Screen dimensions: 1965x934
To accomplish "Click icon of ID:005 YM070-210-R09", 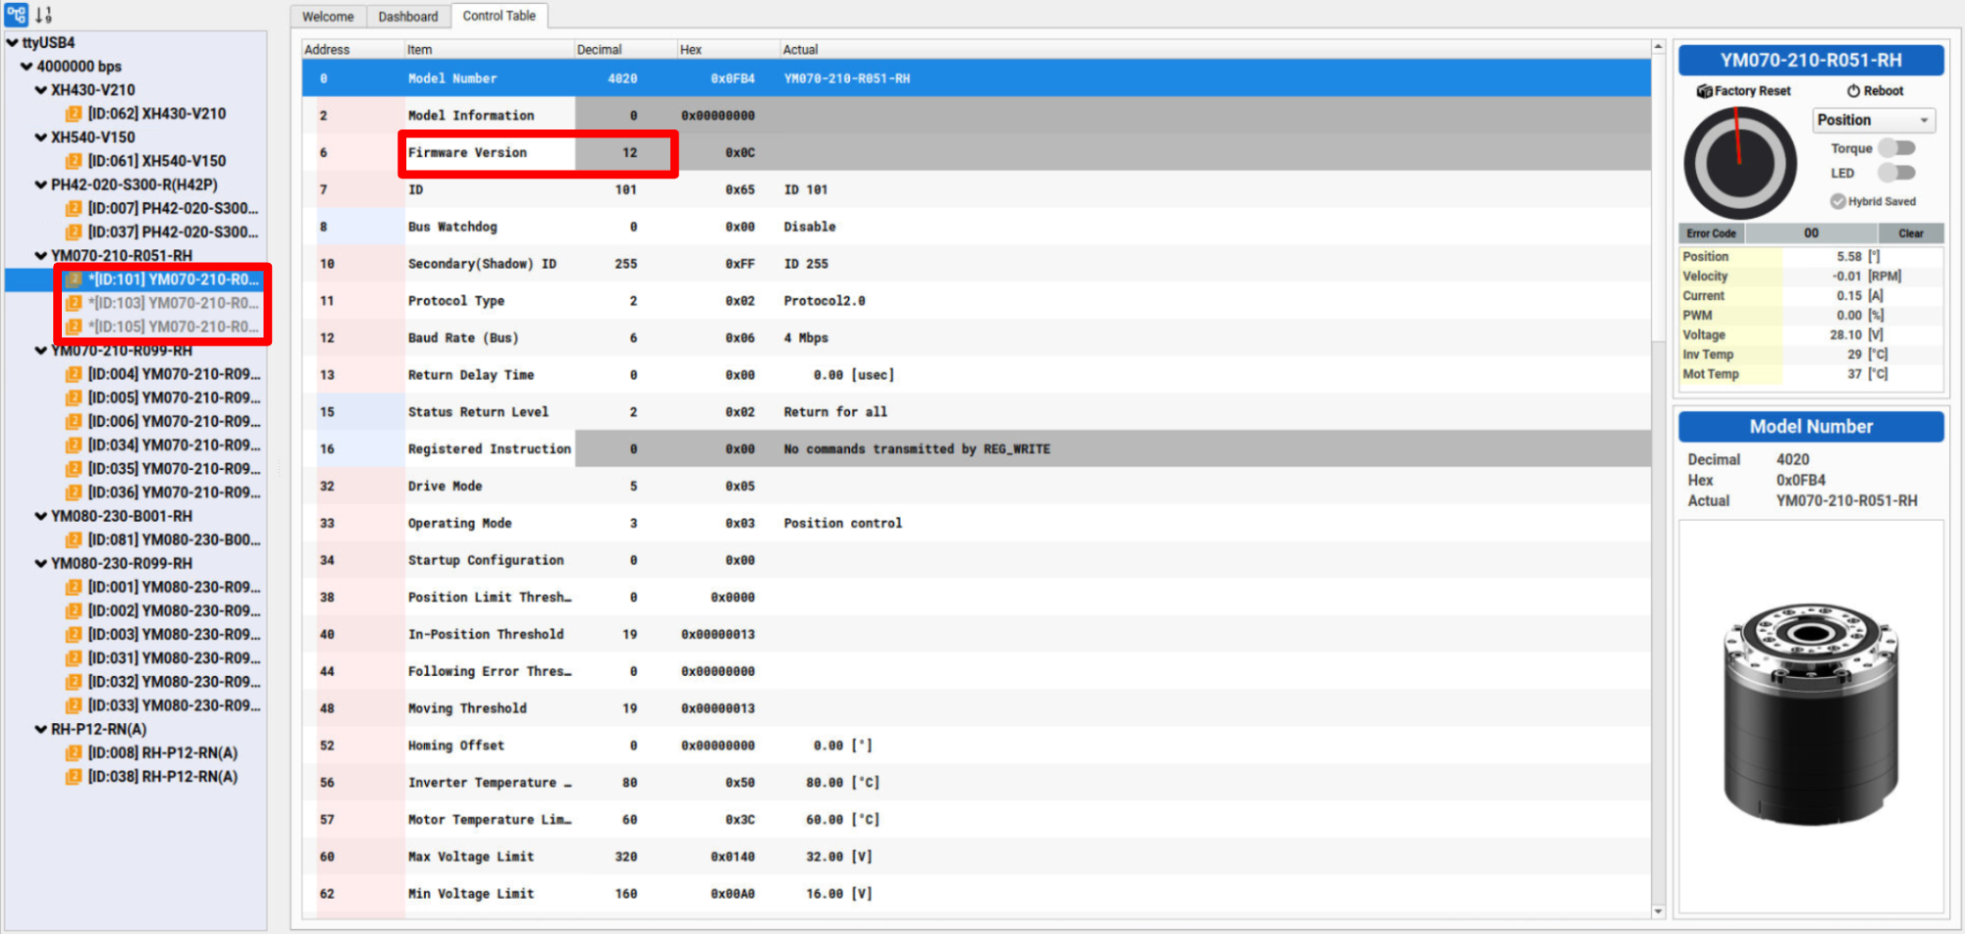I will 74,397.
